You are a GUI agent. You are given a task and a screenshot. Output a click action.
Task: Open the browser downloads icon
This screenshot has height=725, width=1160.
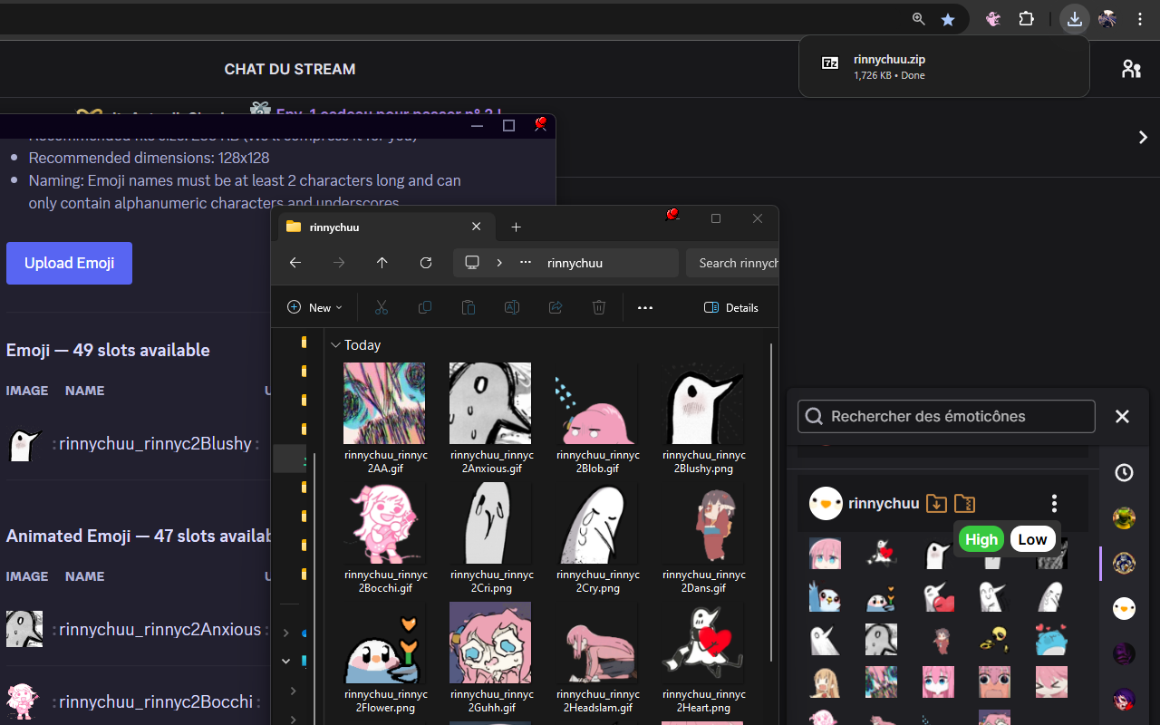(x=1074, y=19)
